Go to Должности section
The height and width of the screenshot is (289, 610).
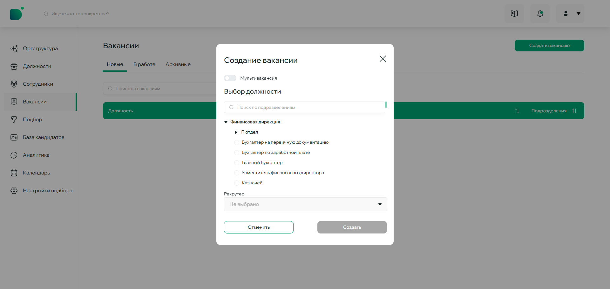40,66
